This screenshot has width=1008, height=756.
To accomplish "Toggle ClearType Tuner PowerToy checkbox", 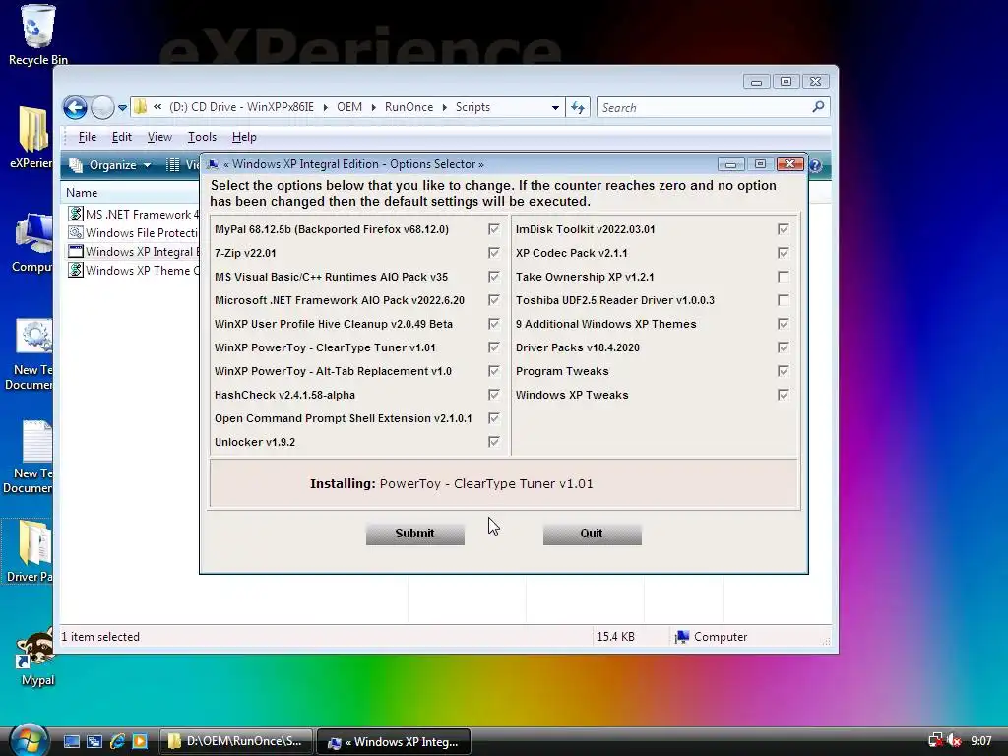I will click(x=494, y=347).
